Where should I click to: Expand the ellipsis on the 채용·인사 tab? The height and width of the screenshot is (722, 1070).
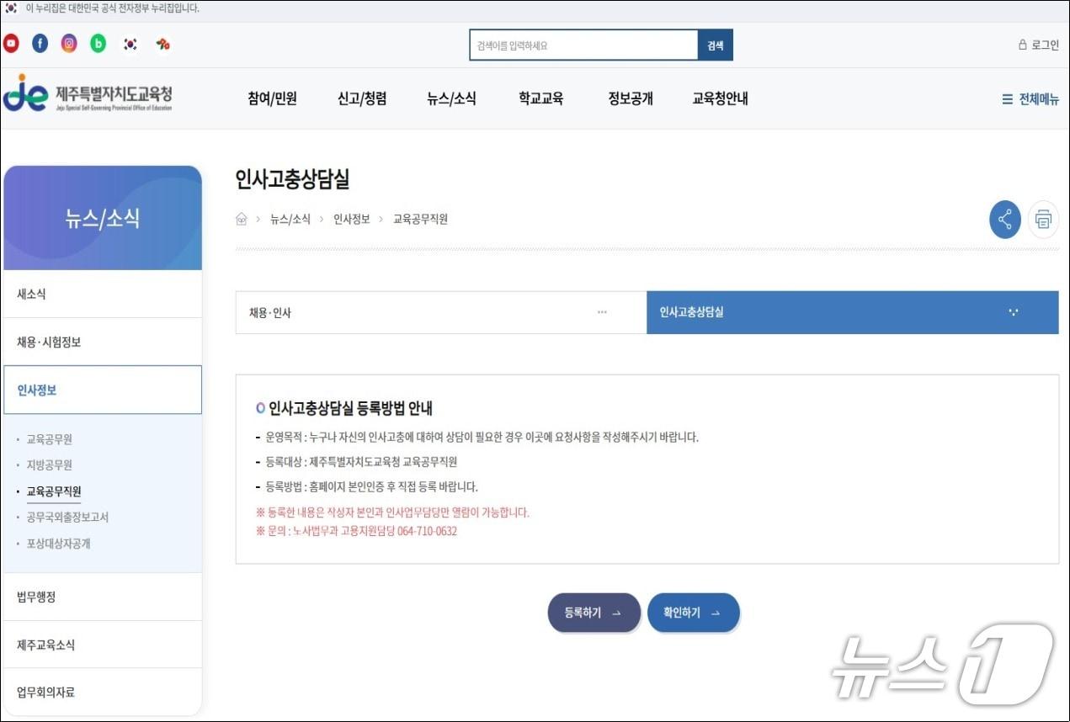click(602, 312)
